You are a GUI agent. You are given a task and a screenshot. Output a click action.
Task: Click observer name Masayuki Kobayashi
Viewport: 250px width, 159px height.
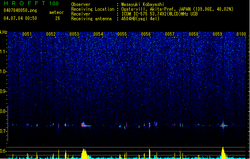pyautogui.click(x=143, y=4)
